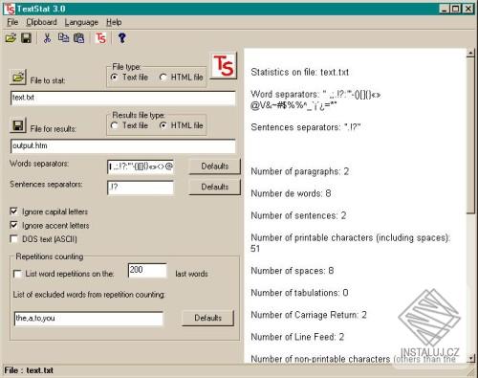Image resolution: width=478 pixels, height=378 pixels.
Task: Click the 'Number of tabulations: 0' line
Action: [x=299, y=293]
